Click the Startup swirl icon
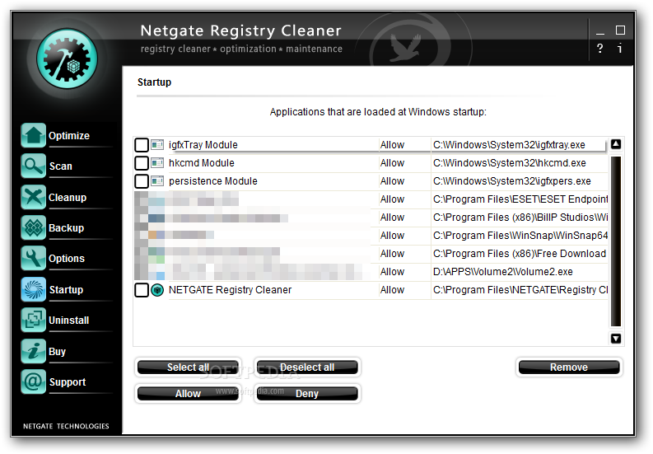 tap(33, 289)
